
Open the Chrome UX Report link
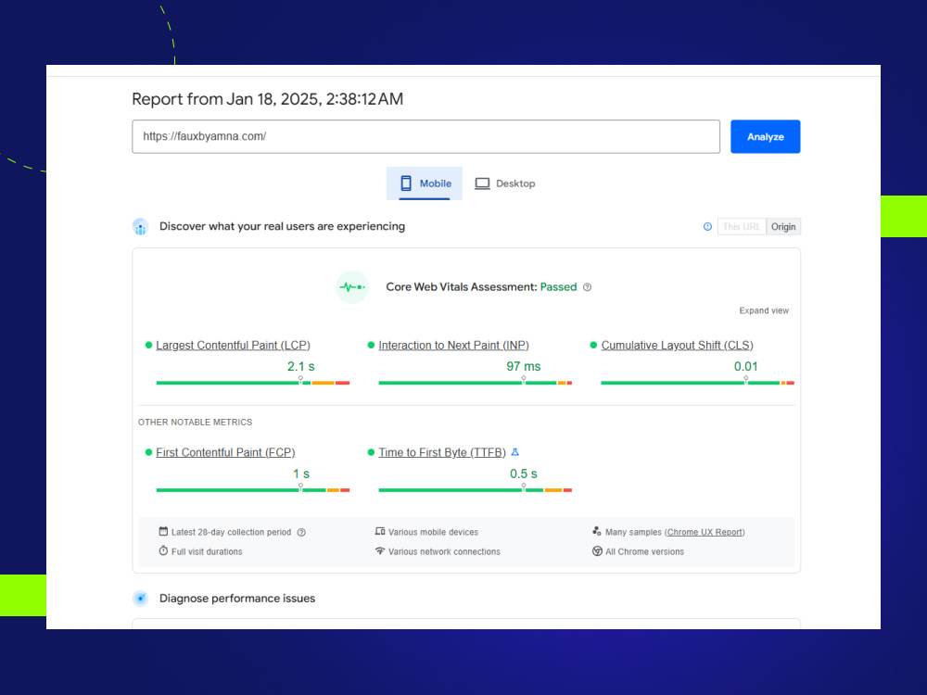click(x=705, y=533)
